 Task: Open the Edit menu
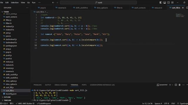pos(7,3)
